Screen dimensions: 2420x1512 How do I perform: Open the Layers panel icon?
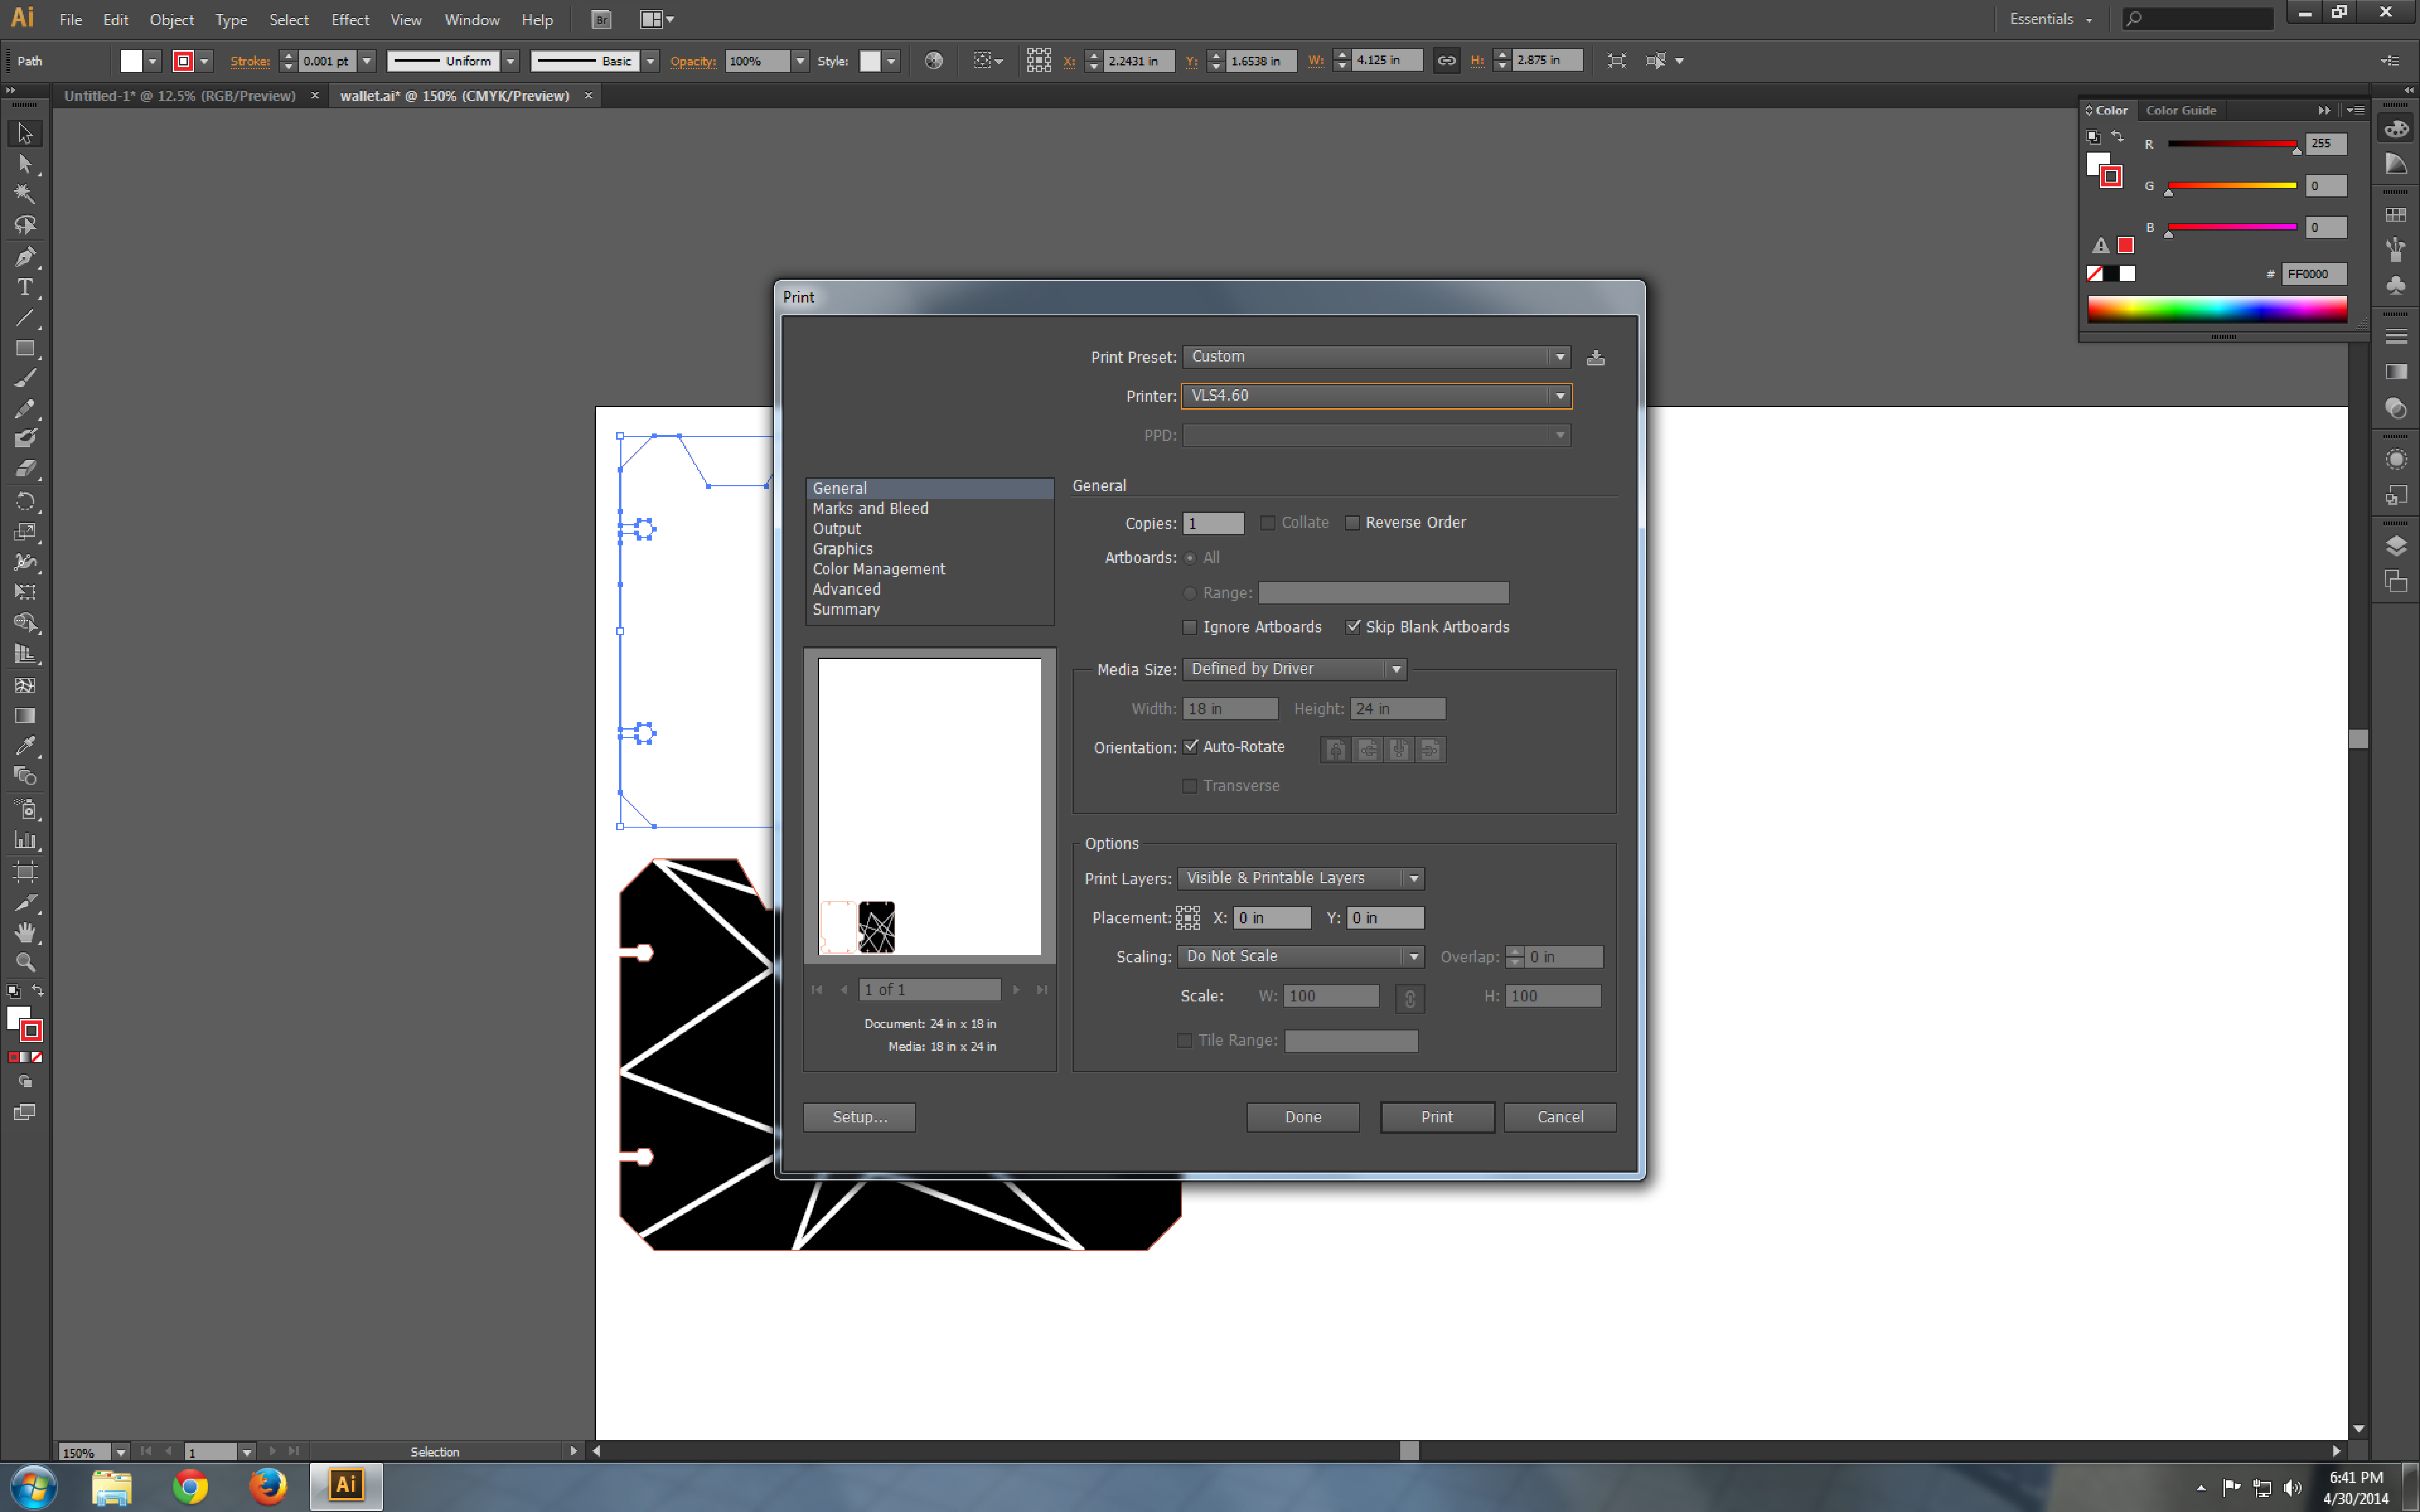tap(2396, 546)
